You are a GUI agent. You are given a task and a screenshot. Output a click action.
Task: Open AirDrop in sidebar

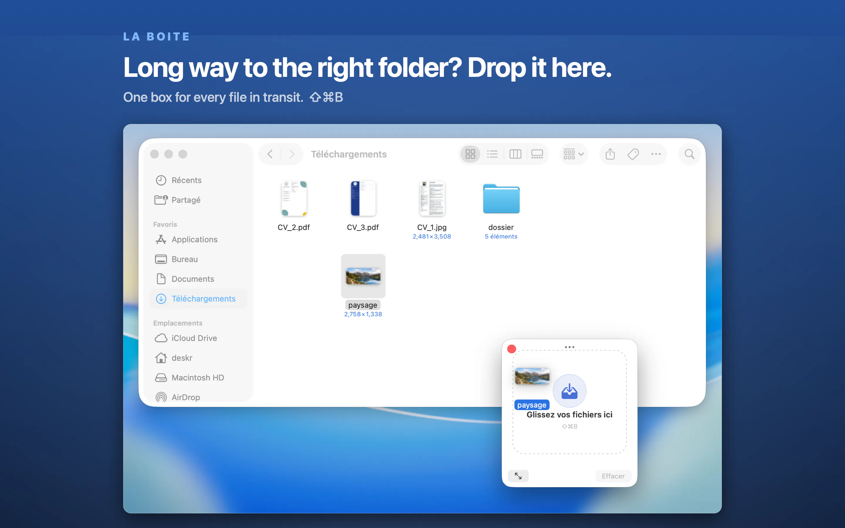tap(198, 397)
